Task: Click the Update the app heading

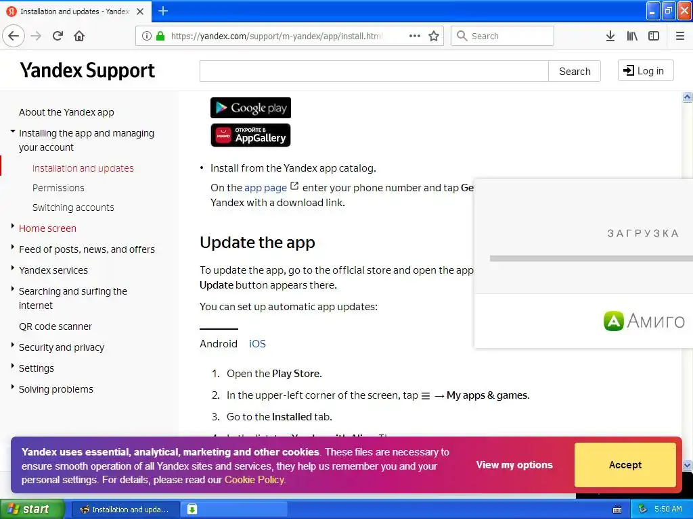Action: point(257,243)
